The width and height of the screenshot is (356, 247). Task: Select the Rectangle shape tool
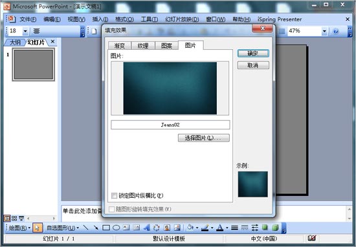click(106, 228)
